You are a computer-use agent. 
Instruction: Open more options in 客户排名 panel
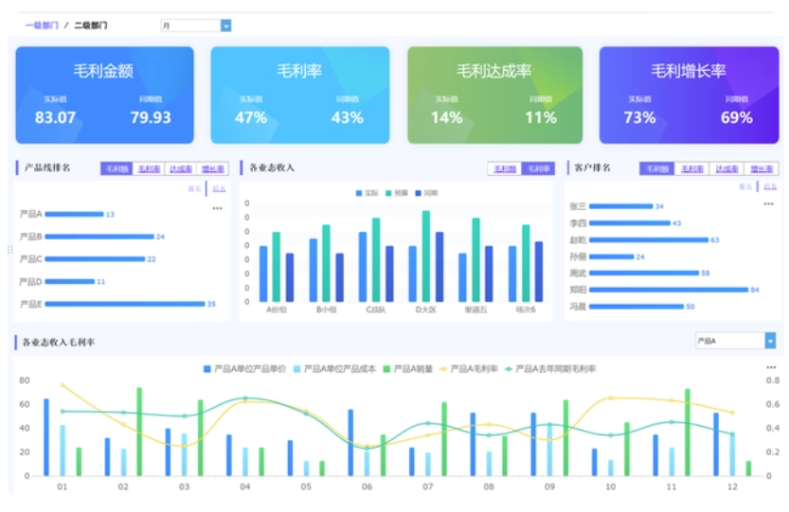768,203
